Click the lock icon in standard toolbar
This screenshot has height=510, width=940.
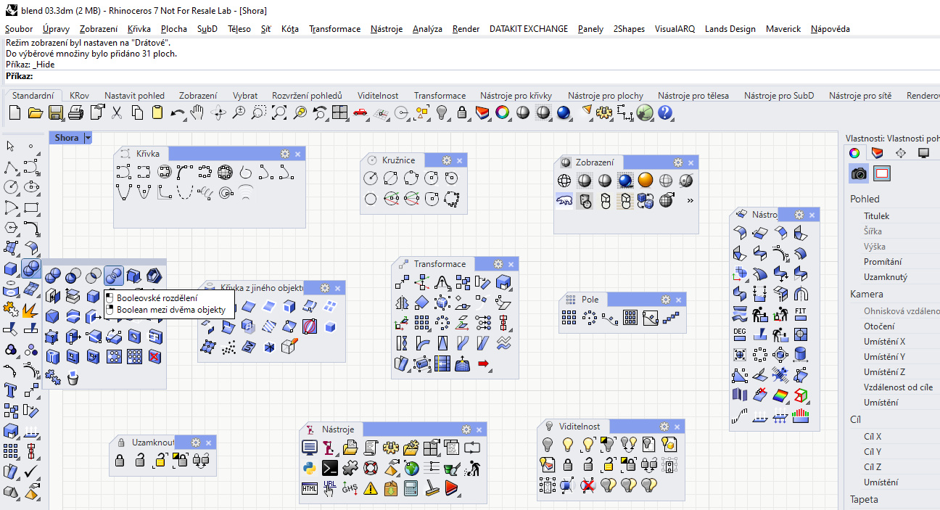coord(462,112)
